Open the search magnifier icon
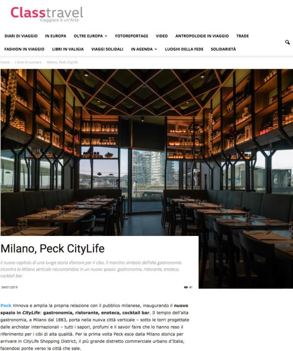Image resolution: width=293 pixels, height=351 pixels. 288,42
